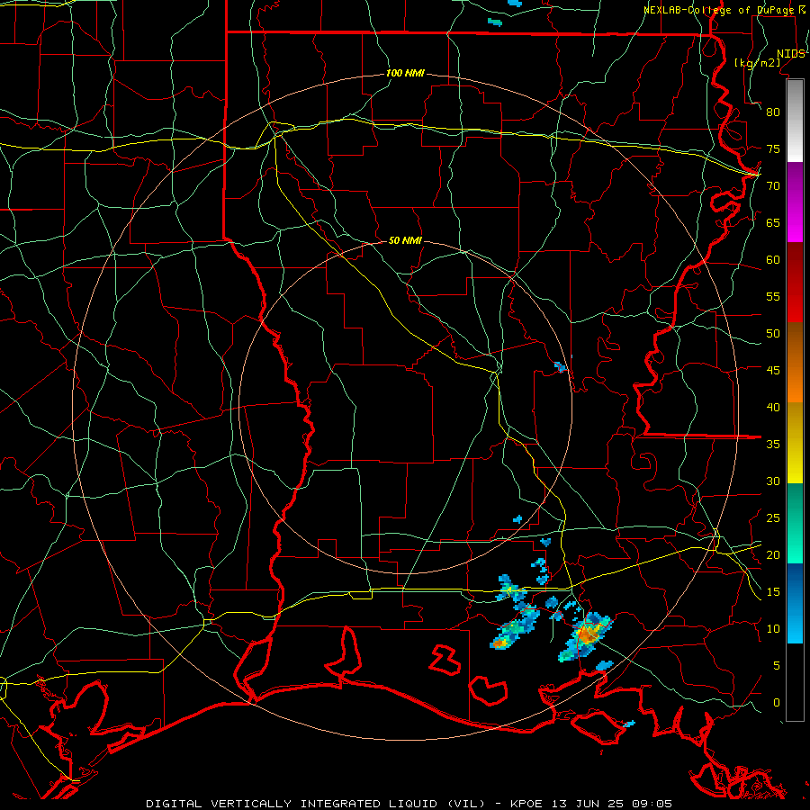Click the 65 value on the color scale
Image resolution: width=810 pixels, height=810 pixels.
click(773, 222)
